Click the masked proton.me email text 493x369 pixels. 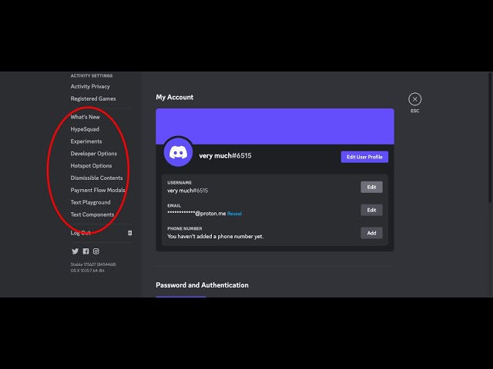[x=196, y=214]
